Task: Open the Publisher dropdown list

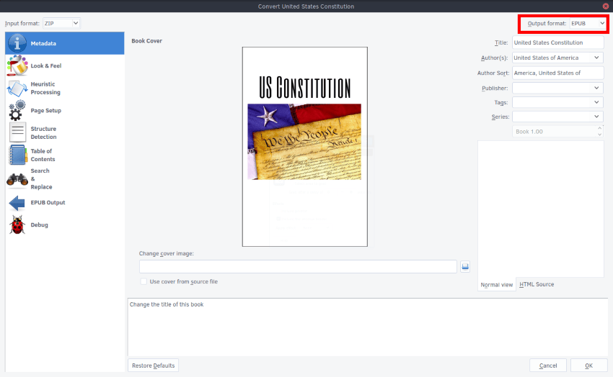Action: (x=597, y=88)
